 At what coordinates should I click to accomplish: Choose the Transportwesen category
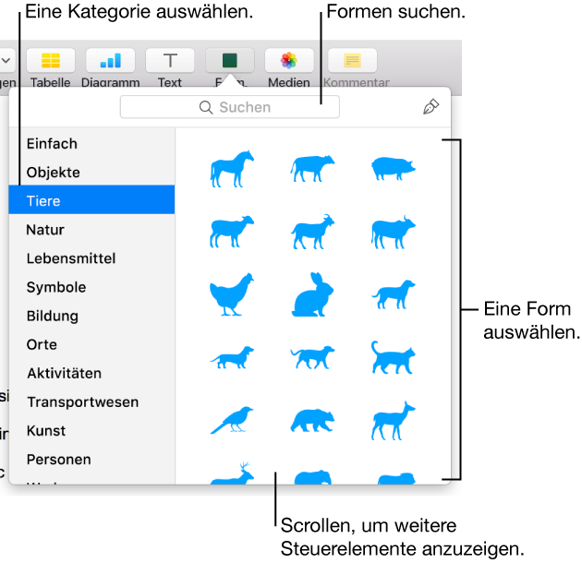pyautogui.click(x=91, y=402)
